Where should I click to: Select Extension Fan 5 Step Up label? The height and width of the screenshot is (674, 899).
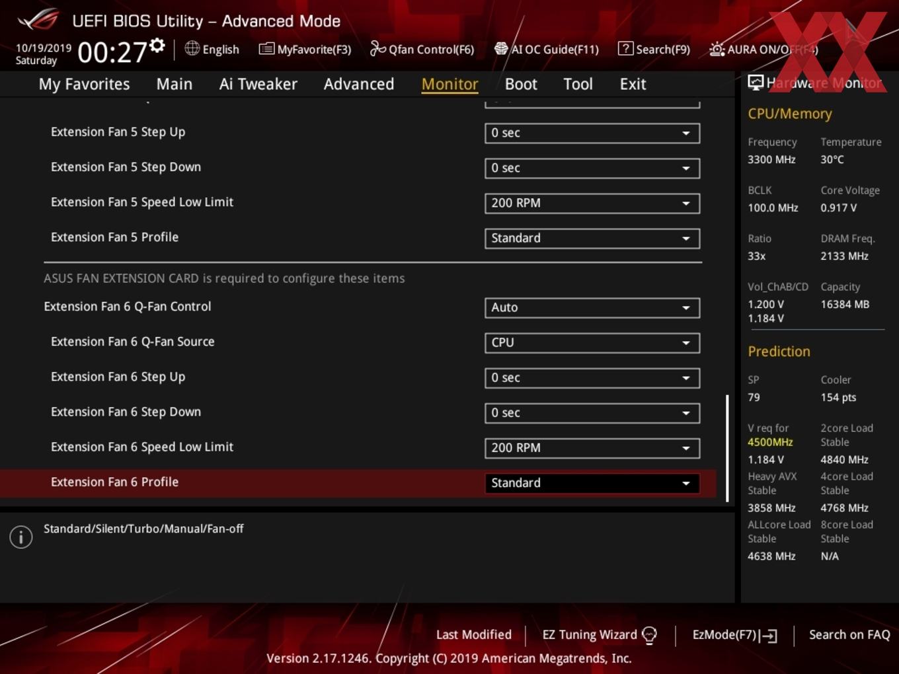tap(118, 131)
